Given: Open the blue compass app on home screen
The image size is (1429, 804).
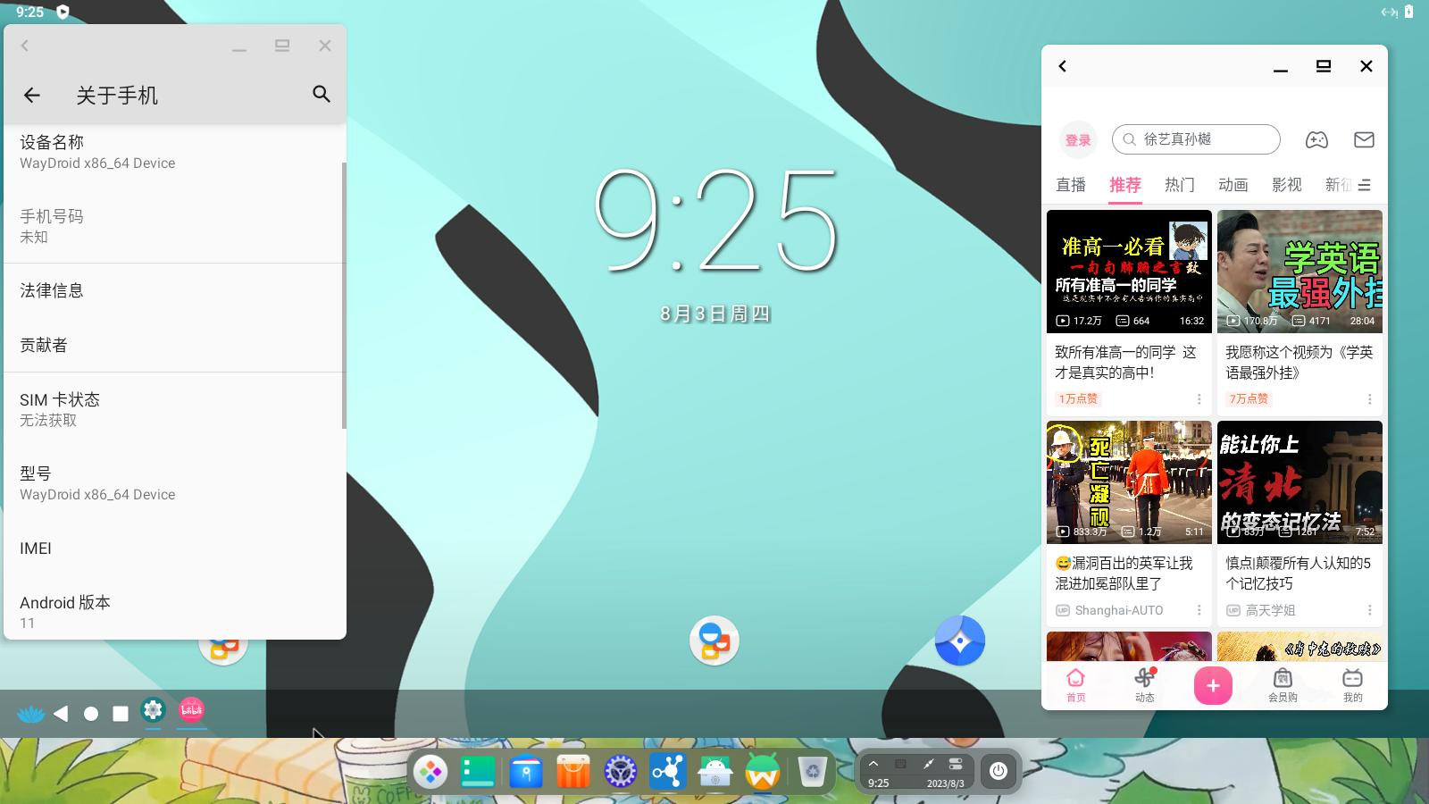Looking at the screenshot, I should 960,641.
